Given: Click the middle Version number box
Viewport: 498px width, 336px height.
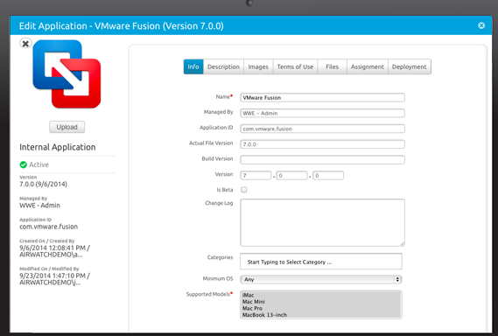Looking at the screenshot, I should (x=291, y=175).
